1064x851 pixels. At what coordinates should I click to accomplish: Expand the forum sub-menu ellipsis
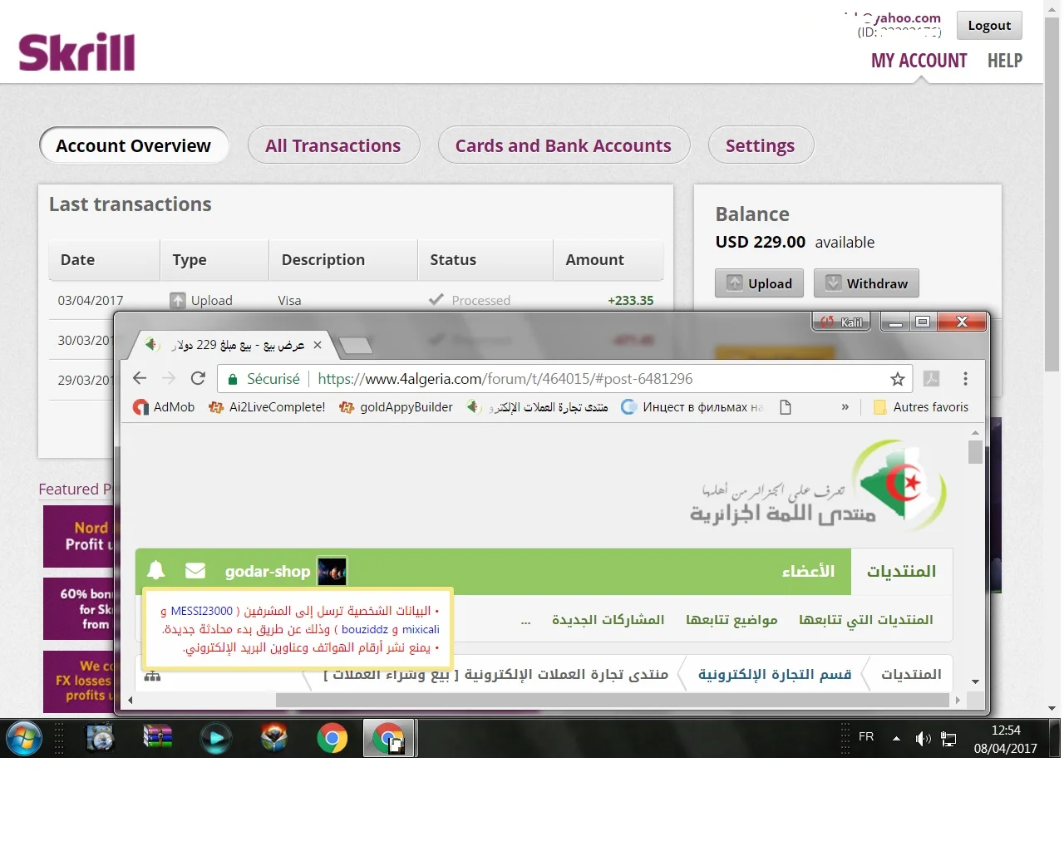[525, 621]
